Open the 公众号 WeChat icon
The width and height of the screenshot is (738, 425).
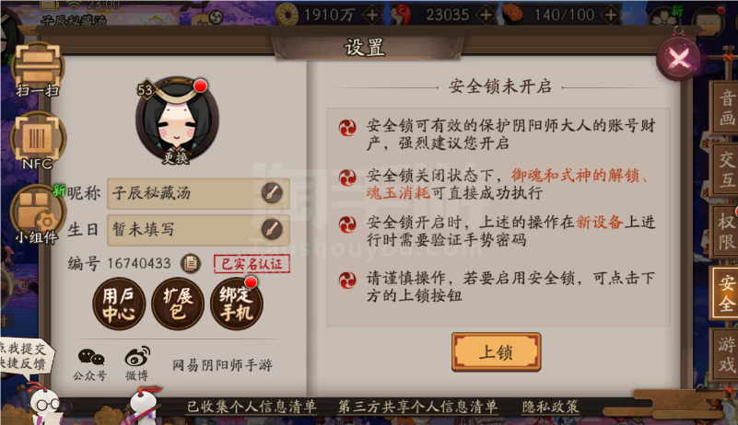(x=91, y=364)
